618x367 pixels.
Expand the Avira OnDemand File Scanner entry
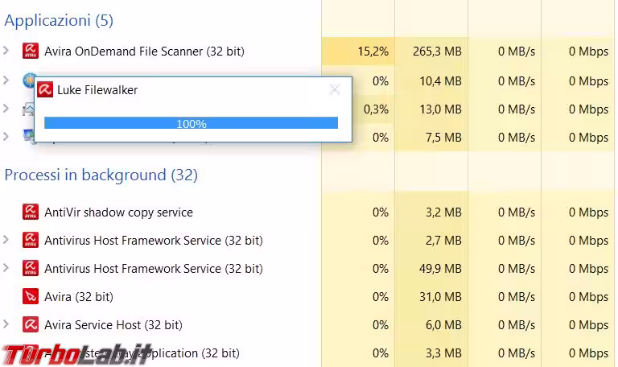coord(6,52)
